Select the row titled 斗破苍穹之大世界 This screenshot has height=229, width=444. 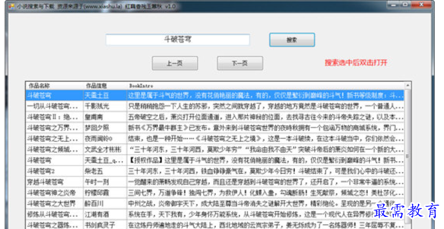215,204
